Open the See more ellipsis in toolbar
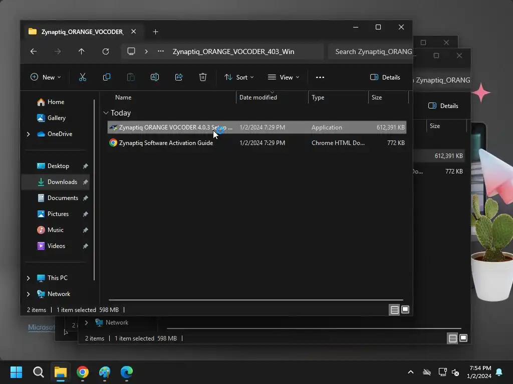The height and width of the screenshot is (384, 513). (320, 77)
